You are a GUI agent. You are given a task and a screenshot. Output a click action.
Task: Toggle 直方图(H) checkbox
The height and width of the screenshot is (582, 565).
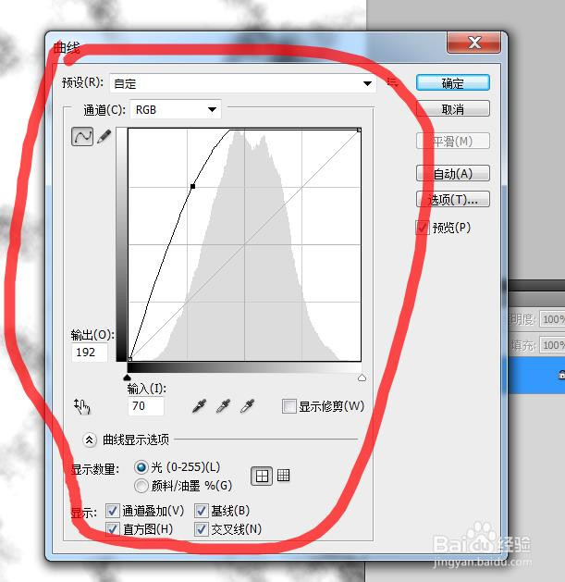tap(113, 529)
